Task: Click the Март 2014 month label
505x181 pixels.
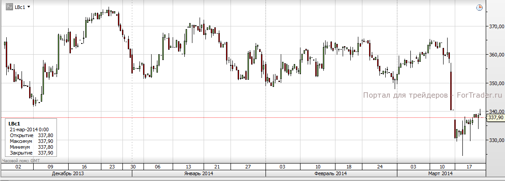Action: point(440,173)
